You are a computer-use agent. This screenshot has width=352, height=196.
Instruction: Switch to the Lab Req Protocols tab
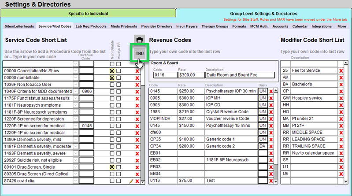(x=91, y=26)
